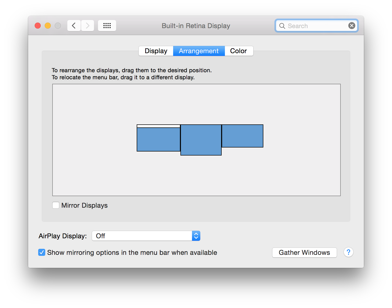
Task: Select the left display with menu bar
Action: pyautogui.click(x=159, y=138)
